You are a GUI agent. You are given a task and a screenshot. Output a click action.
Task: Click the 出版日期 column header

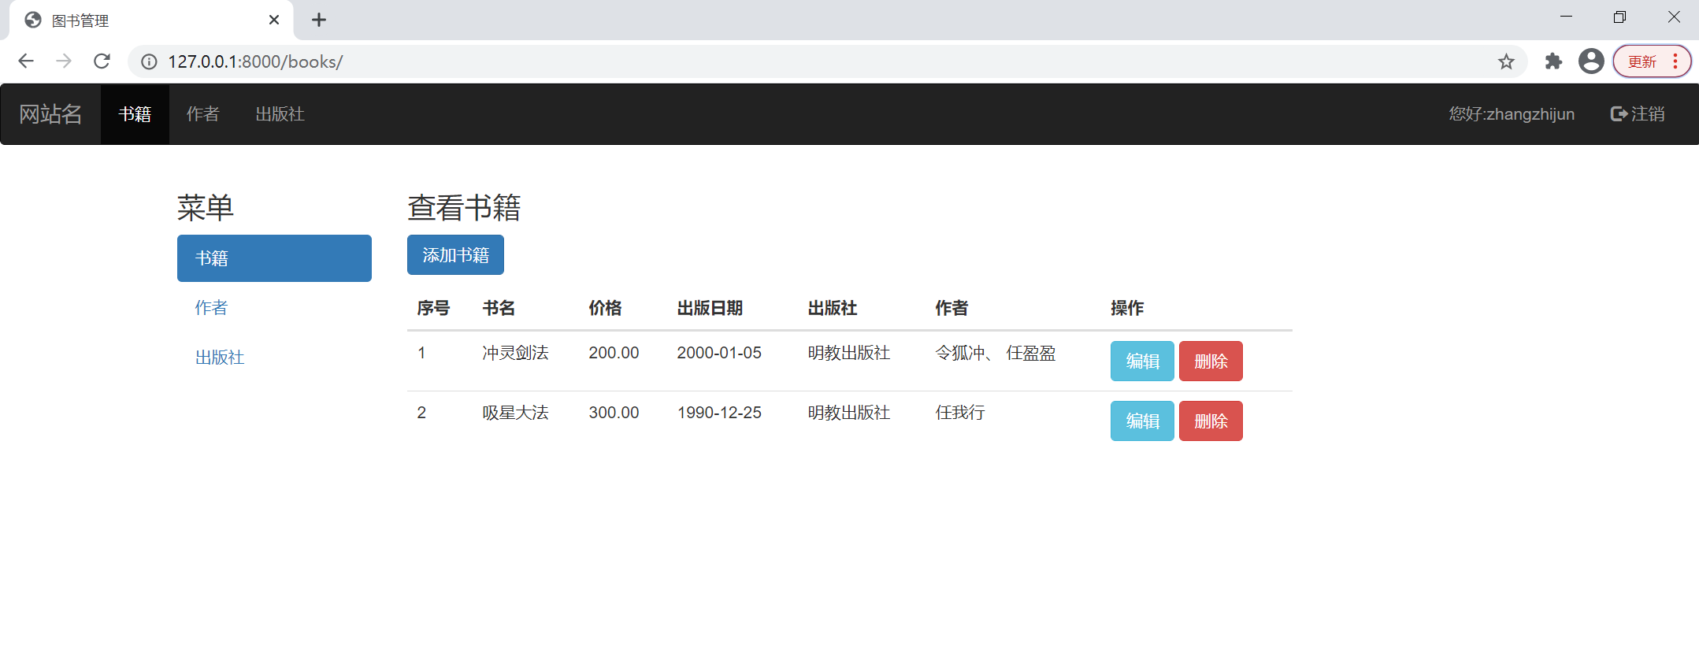[x=710, y=308]
